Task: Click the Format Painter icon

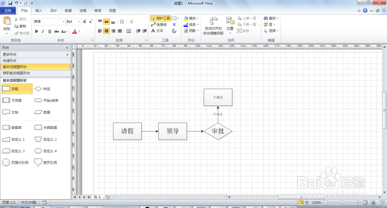Action: tap(16, 33)
